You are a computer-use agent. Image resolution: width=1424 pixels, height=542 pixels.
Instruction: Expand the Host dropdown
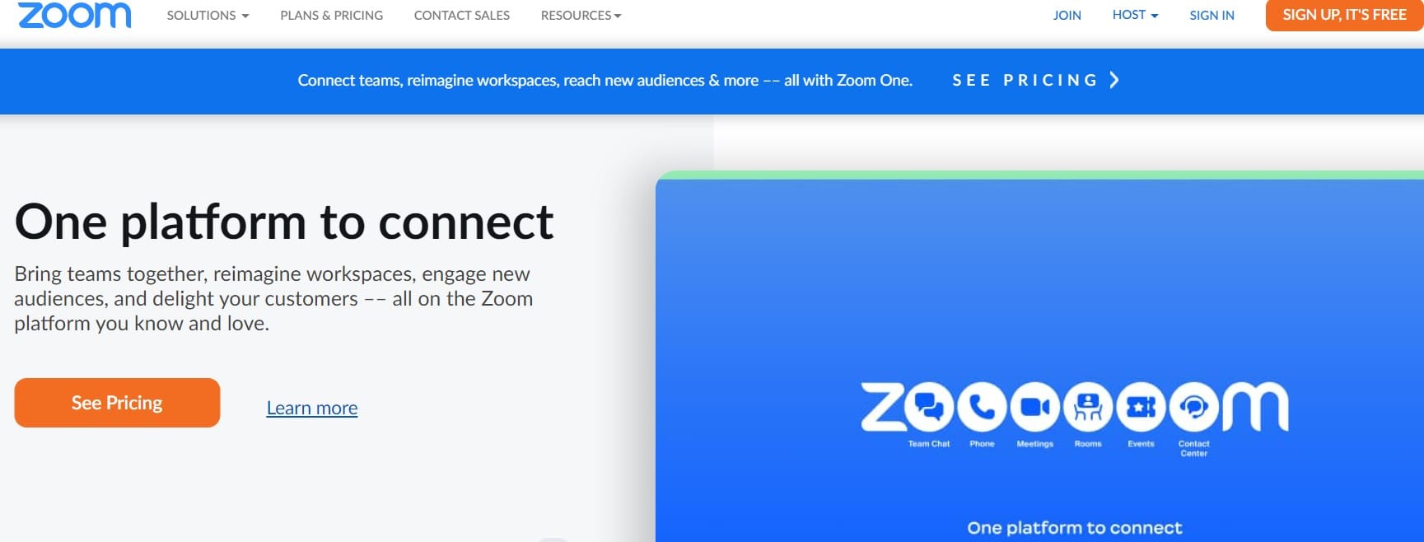coord(1135,15)
